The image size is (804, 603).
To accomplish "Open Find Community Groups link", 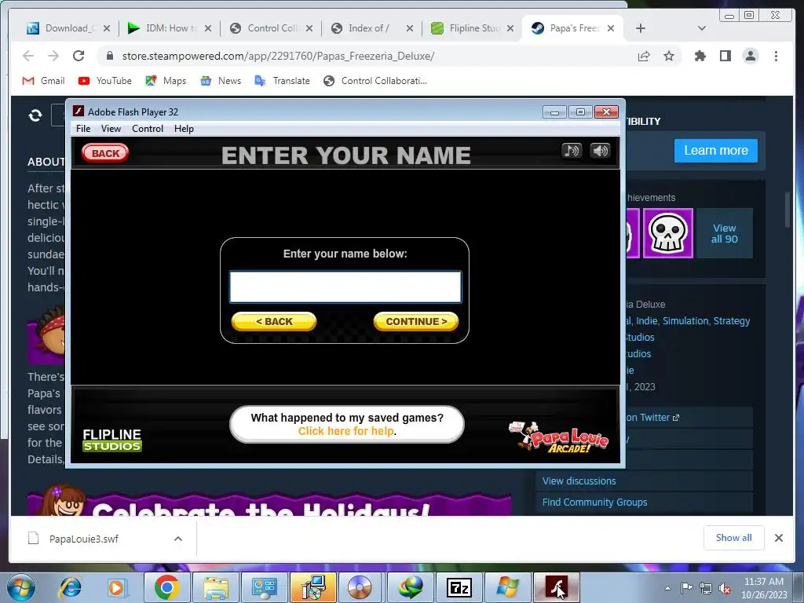I will pyautogui.click(x=594, y=502).
